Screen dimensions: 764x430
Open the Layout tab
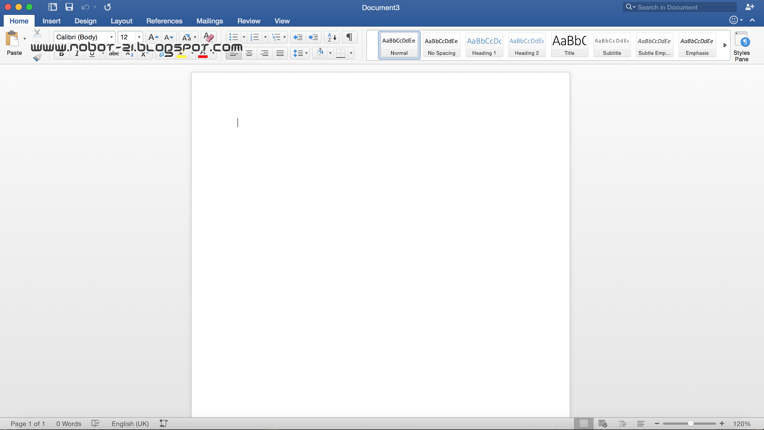click(121, 21)
